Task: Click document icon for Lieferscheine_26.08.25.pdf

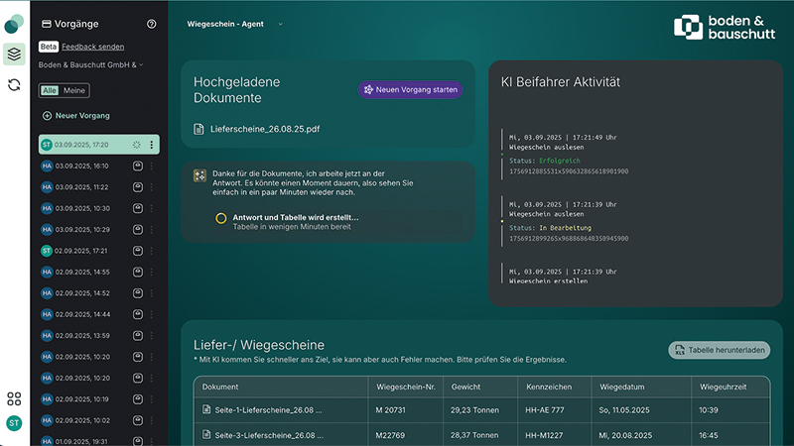Action: 198,129
